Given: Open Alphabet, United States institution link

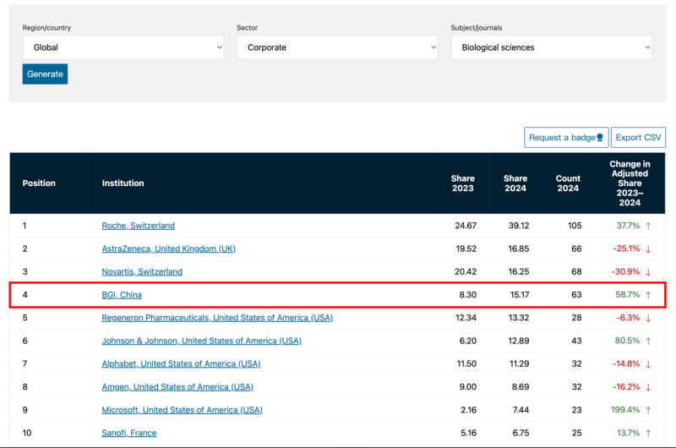Looking at the screenshot, I should pyautogui.click(x=181, y=364).
